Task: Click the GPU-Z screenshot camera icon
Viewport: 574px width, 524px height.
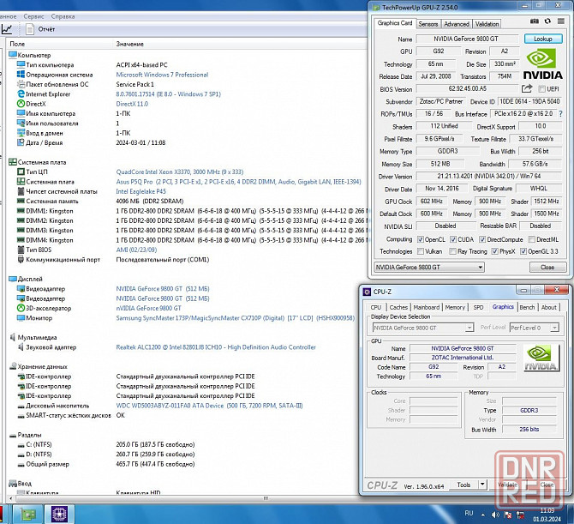Action: pos(534,21)
